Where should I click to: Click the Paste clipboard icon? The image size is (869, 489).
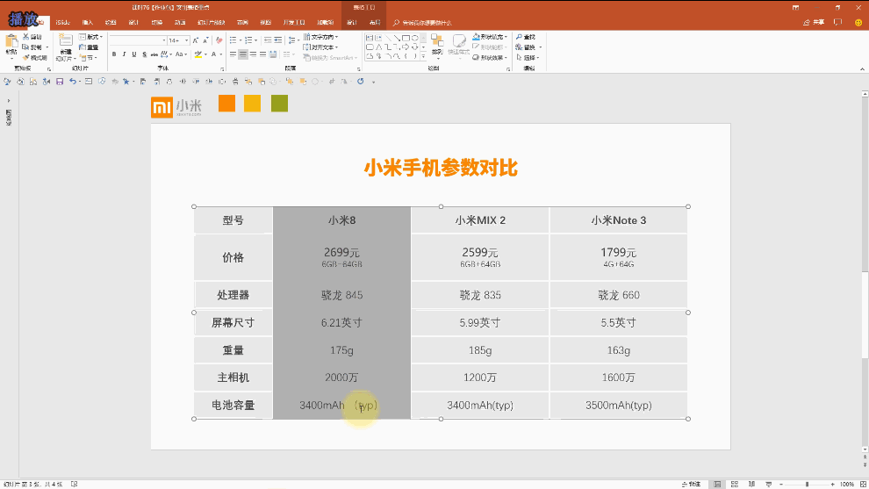[x=11, y=41]
